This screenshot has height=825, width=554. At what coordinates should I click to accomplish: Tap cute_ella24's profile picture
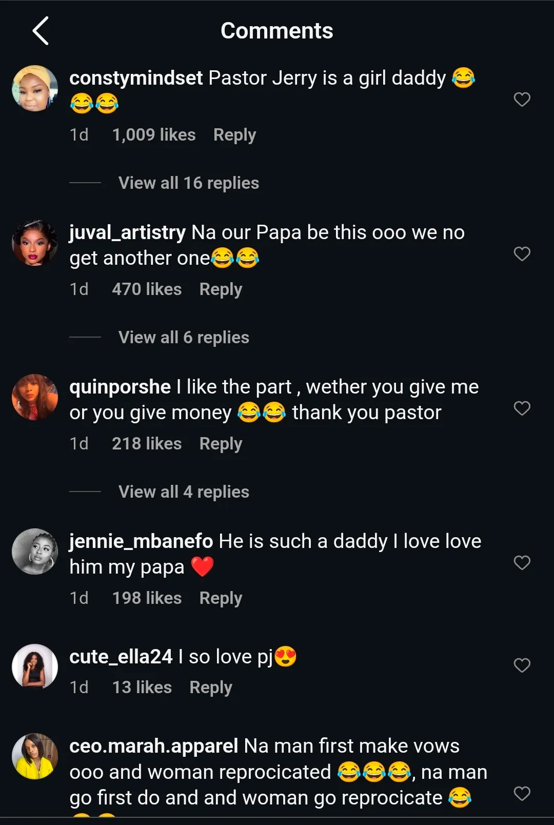pos(35,666)
